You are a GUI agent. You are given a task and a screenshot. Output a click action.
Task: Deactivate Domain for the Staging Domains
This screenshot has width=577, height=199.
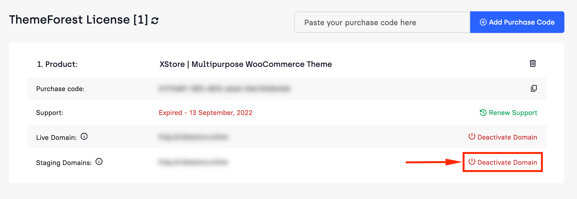(503, 162)
